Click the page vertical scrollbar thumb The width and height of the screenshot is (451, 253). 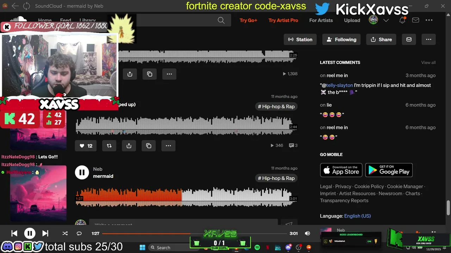pyautogui.click(x=448, y=208)
